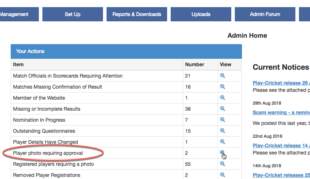
Task: Click the 'Nomination In Progress' text
Action: point(39,120)
